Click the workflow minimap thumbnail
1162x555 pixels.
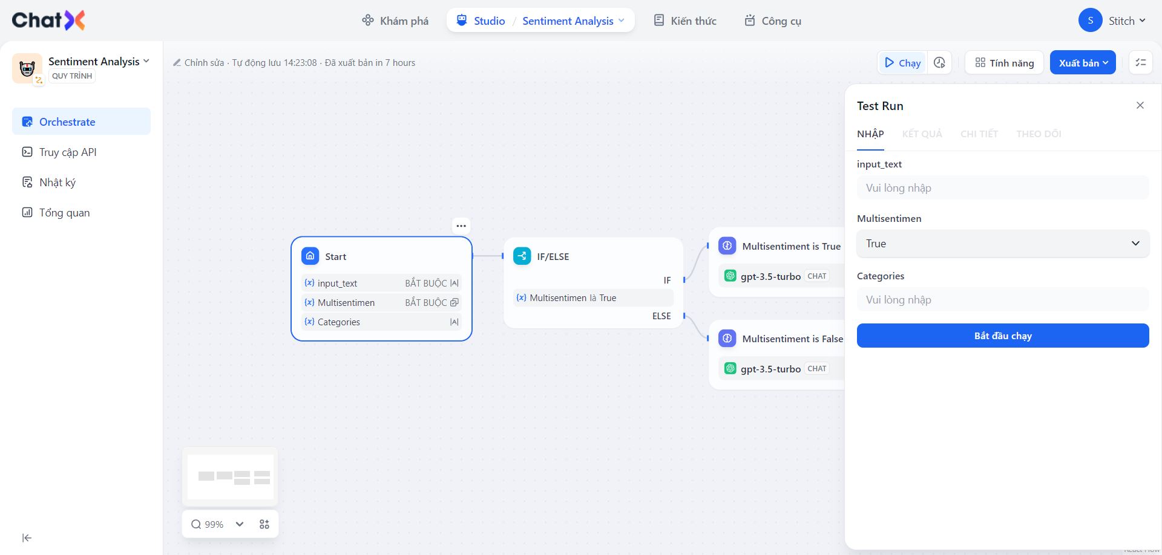pos(231,476)
